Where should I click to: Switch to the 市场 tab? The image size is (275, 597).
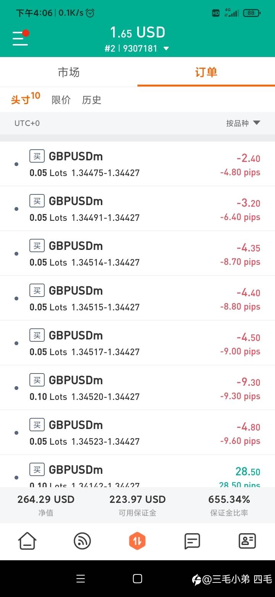(x=69, y=72)
